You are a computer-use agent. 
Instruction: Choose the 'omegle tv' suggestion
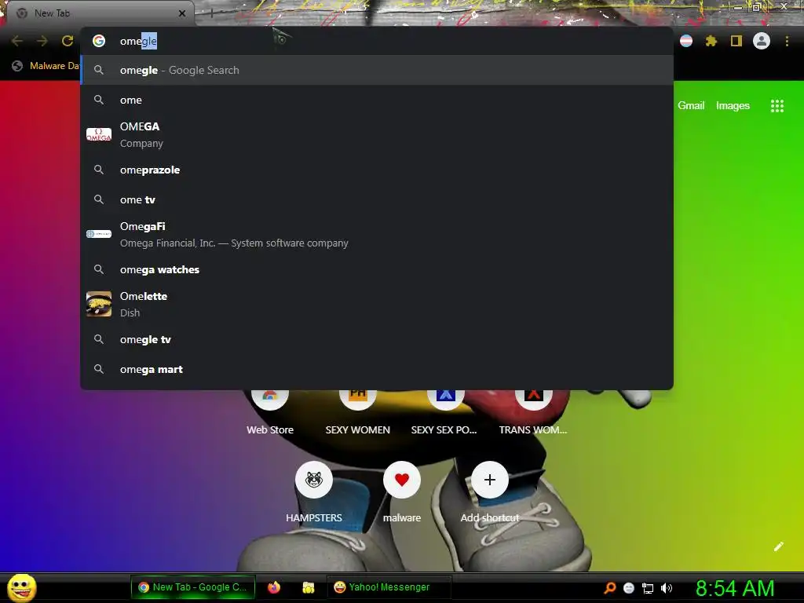tap(377, 339)
